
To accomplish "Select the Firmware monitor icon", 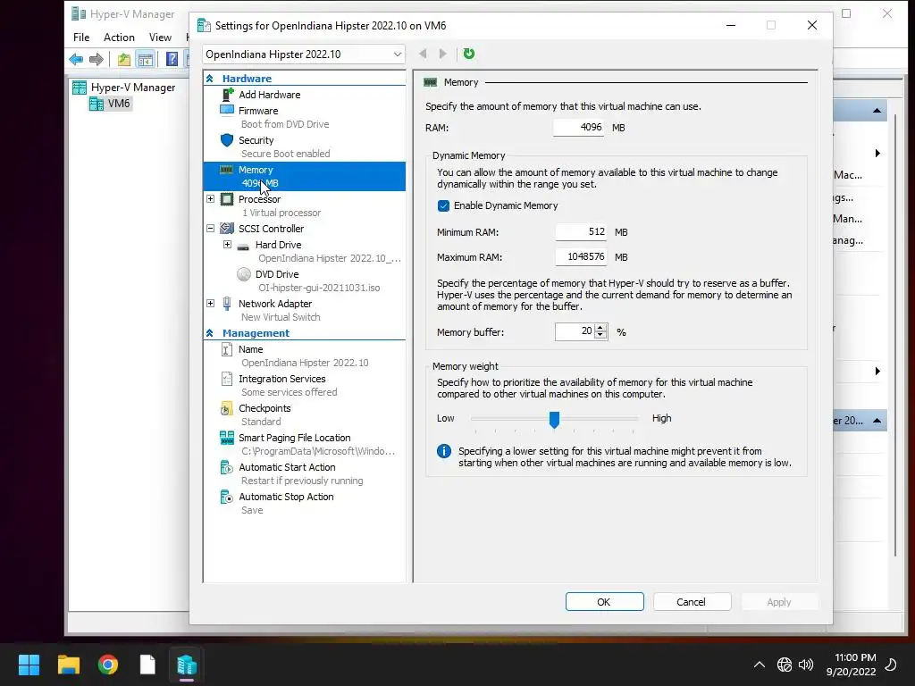I will pyautogui.click(x=227, y=110).
